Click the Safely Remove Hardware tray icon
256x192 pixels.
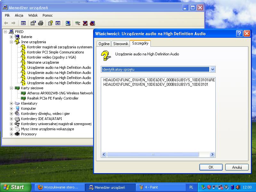203,187
